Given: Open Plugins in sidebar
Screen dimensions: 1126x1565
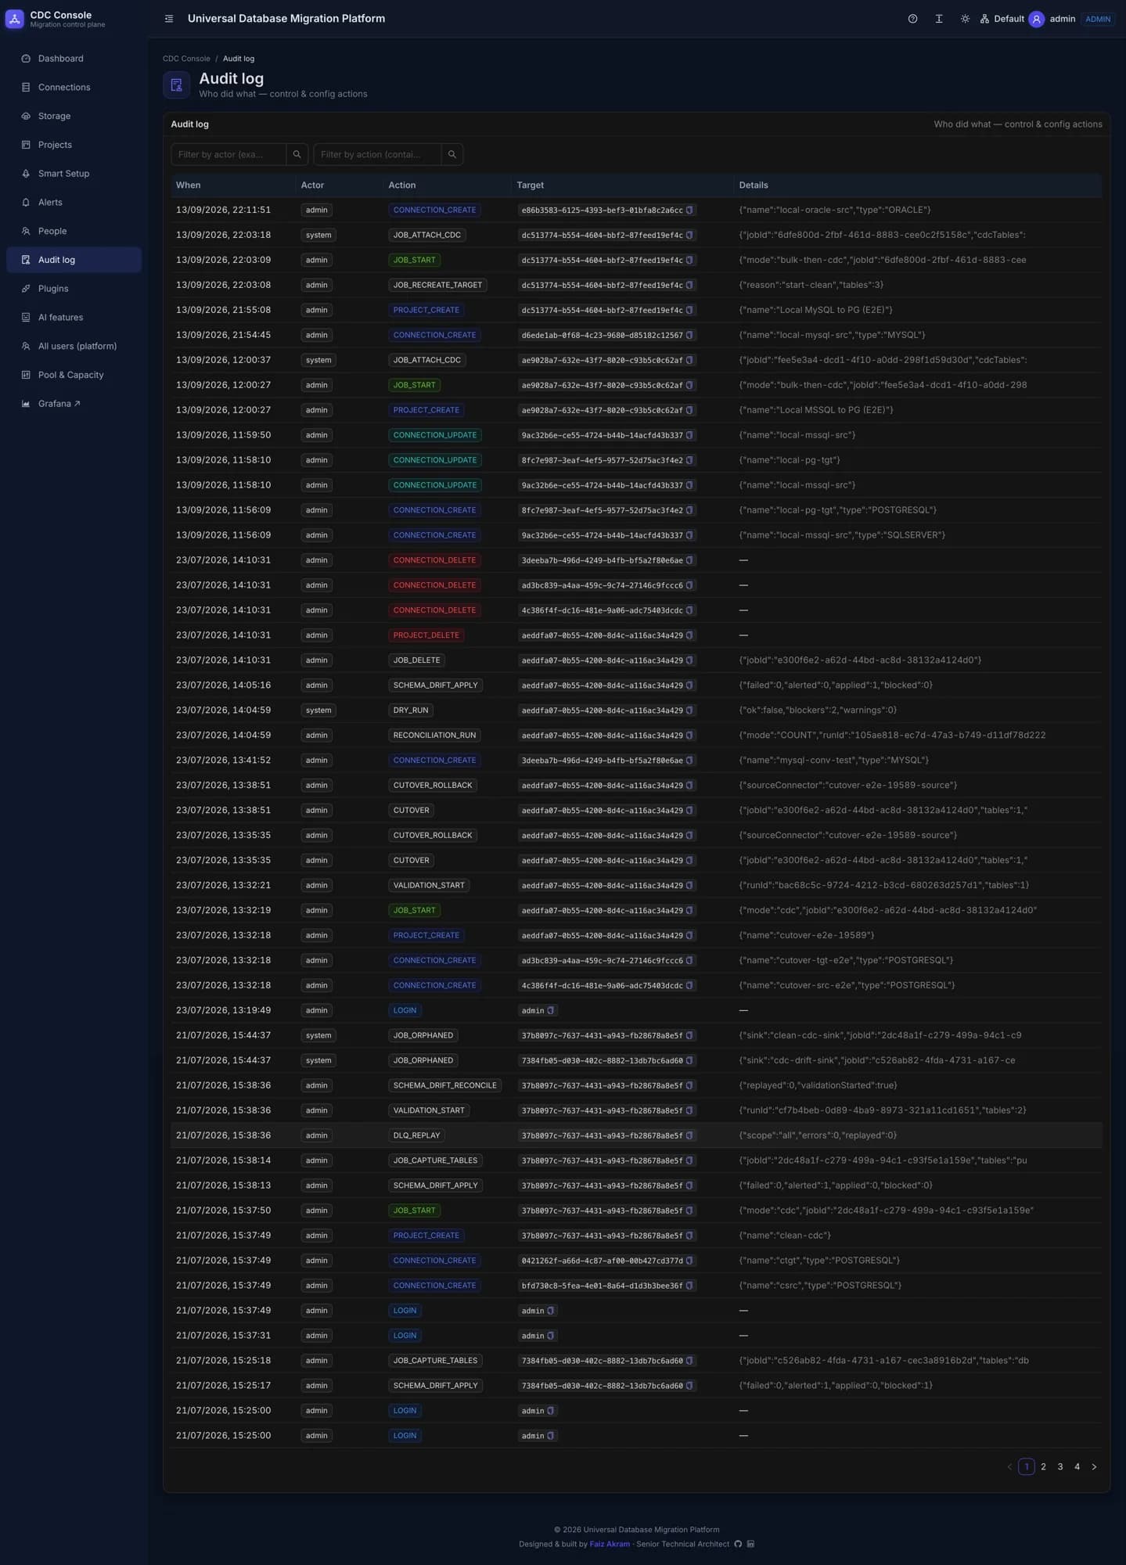Looking at the screenshot, I should pyautogui.click(x=74, y=289).
